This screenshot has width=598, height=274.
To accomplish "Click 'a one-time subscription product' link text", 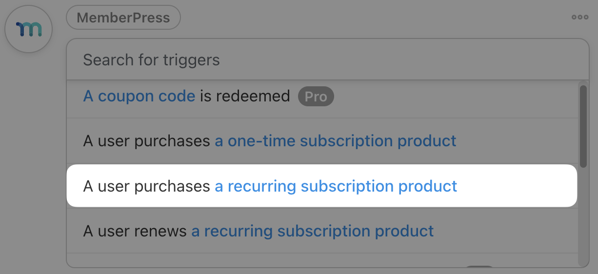I will (336, 141).
